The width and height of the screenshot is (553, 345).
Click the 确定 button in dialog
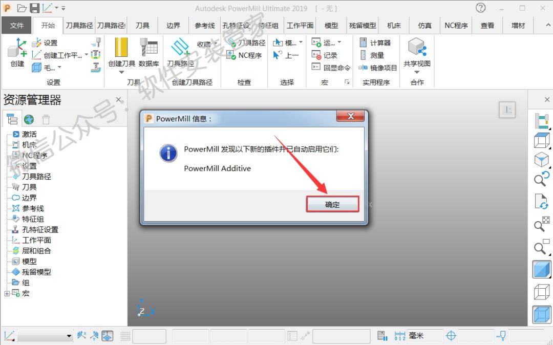coord(332,204)
